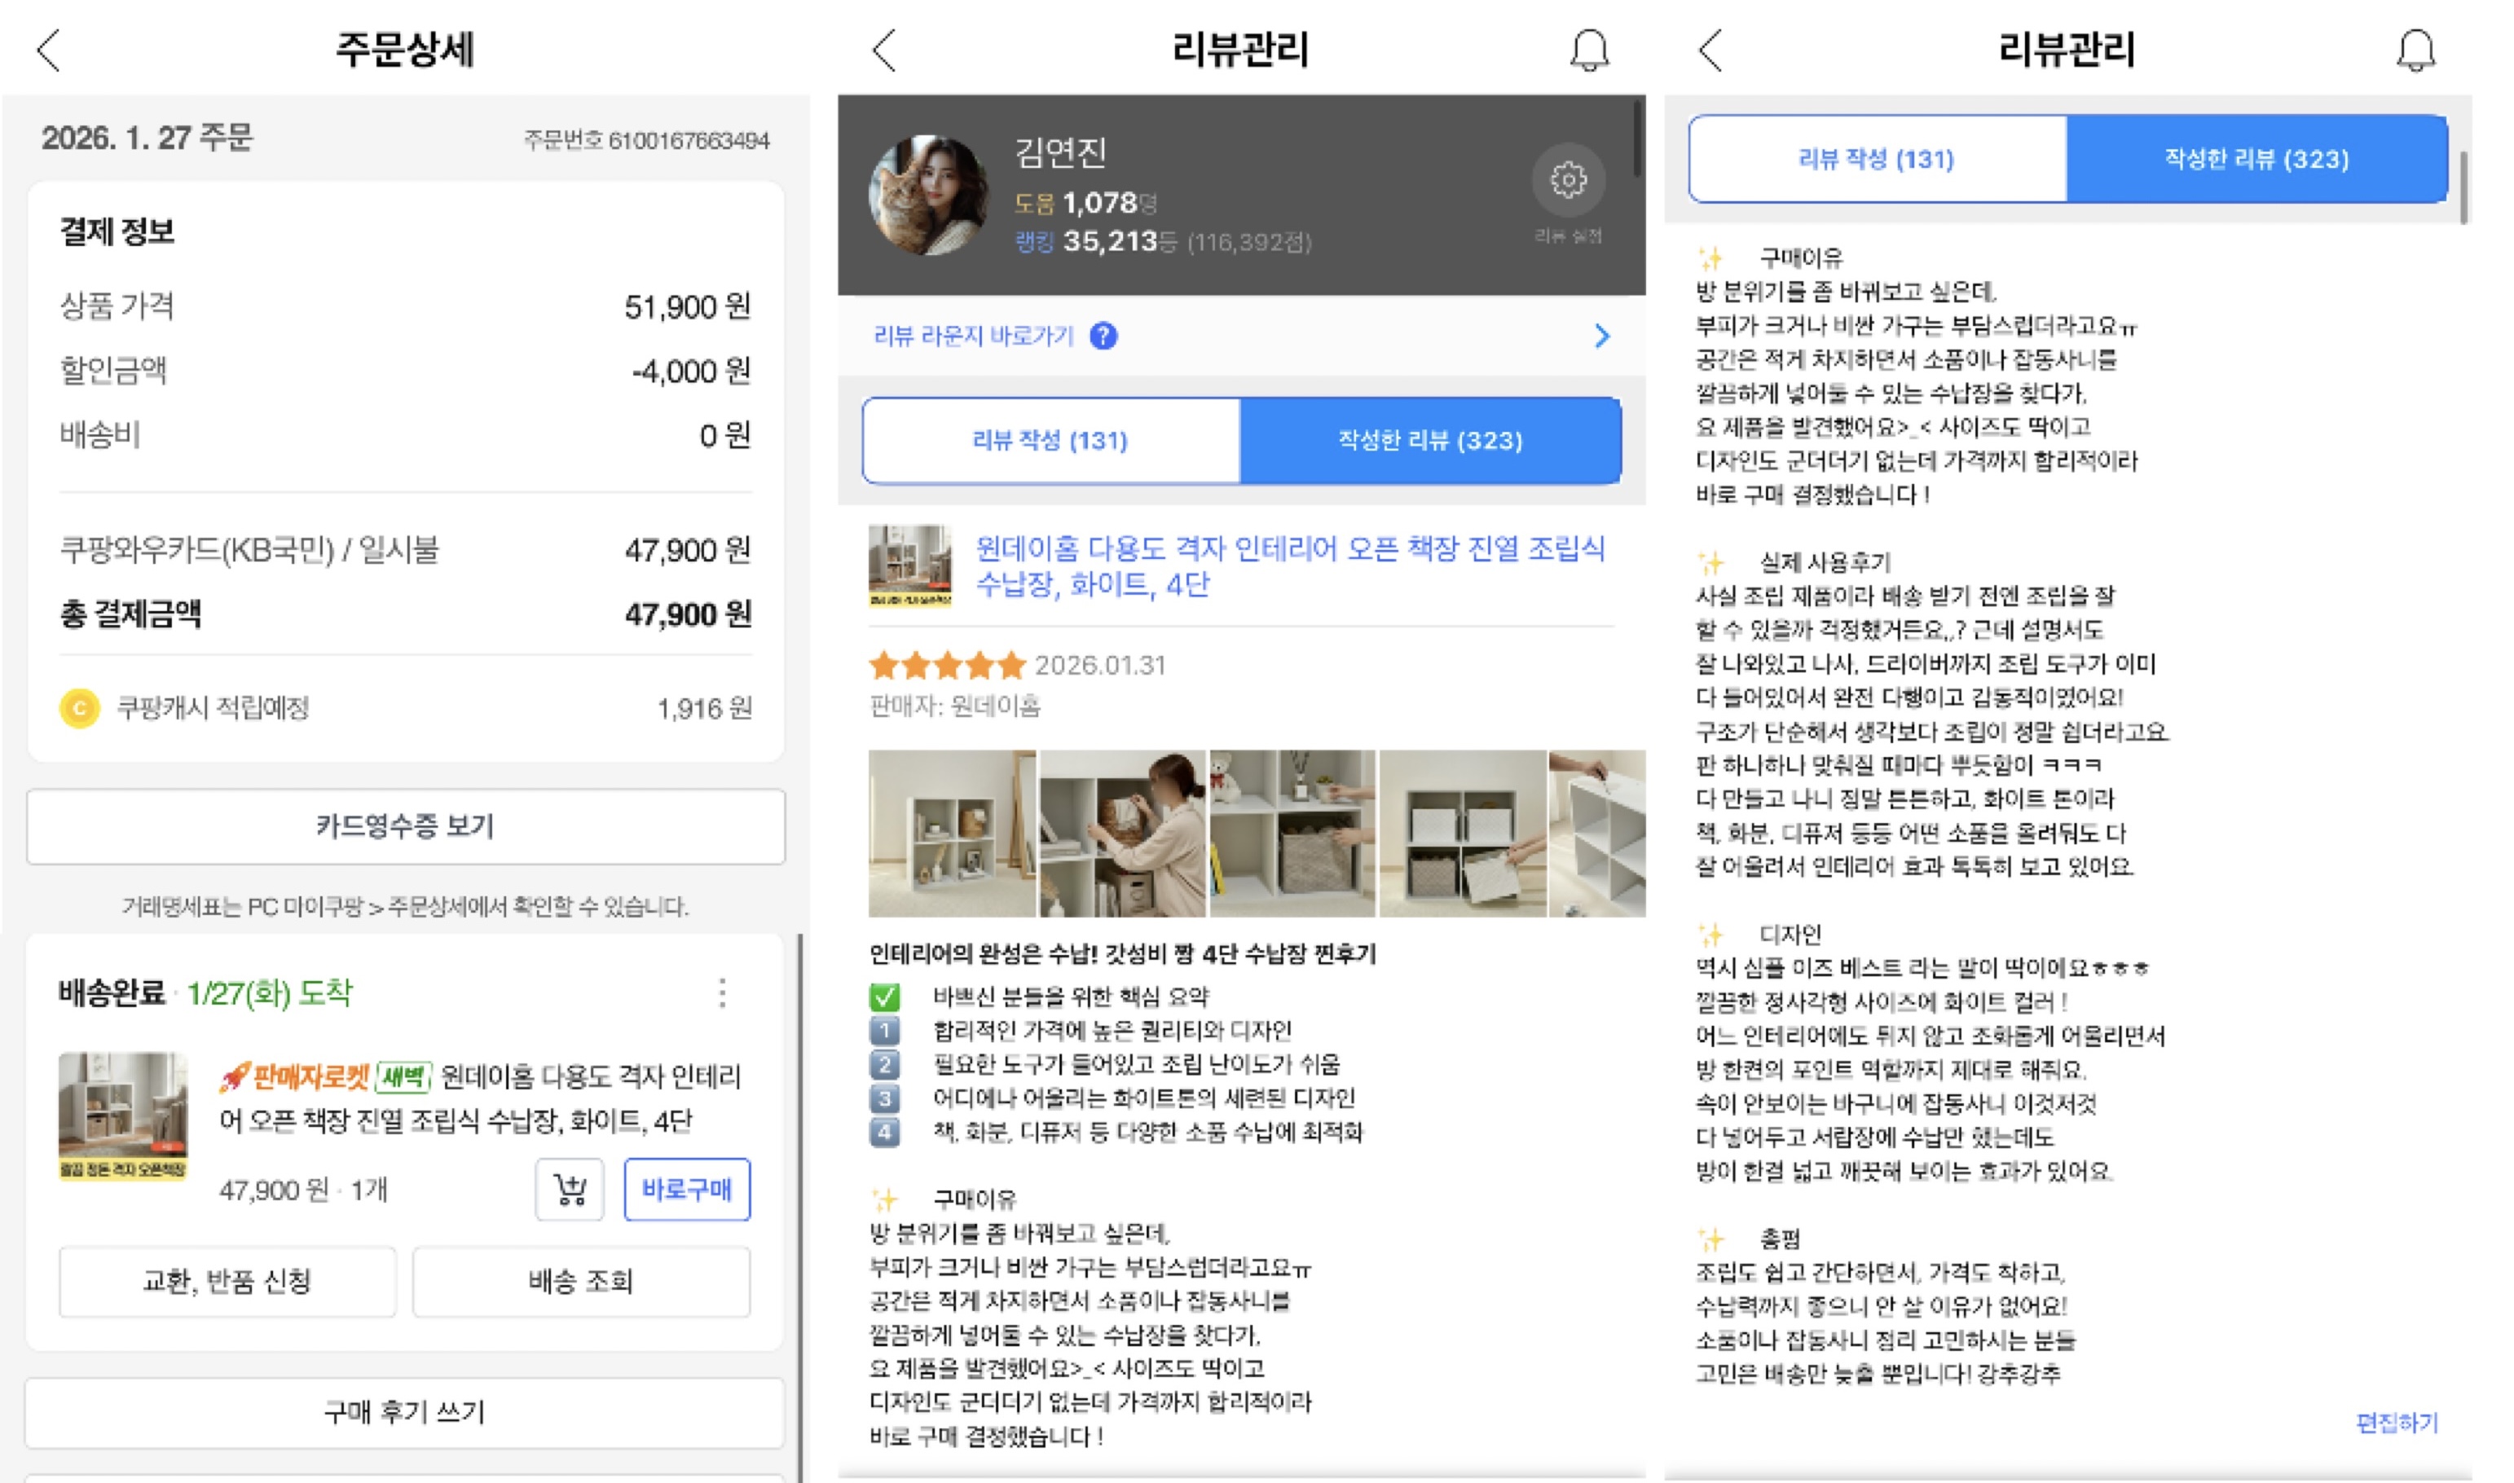Click 1/27(화) 도착 delivery status
Viewport: 2514px width, 1483px height.
270,992
